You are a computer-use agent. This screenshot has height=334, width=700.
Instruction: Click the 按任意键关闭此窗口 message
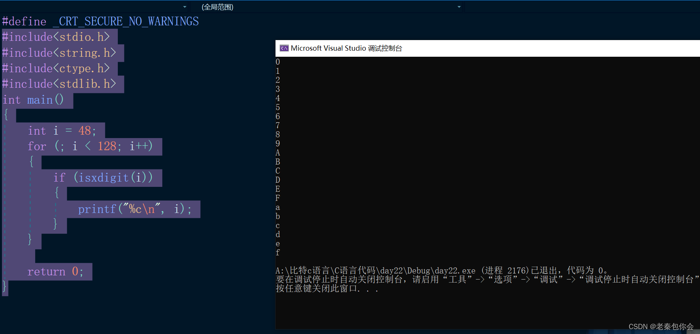coord(327,289)
